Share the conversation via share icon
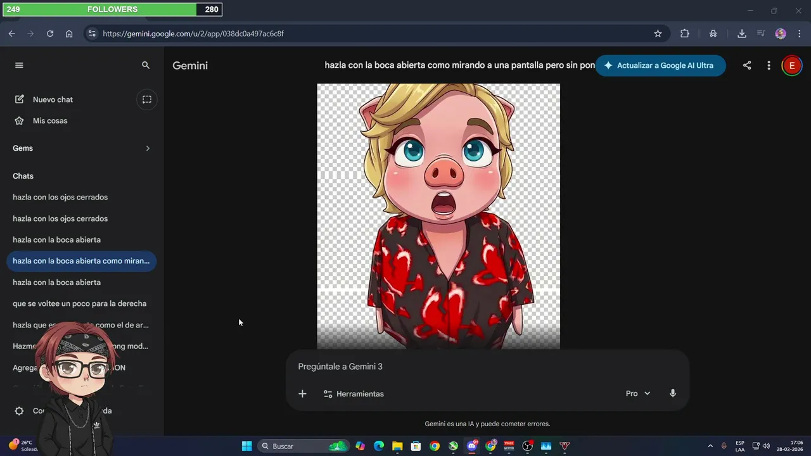This screenshot has height=456, width=811. (x=747, y=65)
